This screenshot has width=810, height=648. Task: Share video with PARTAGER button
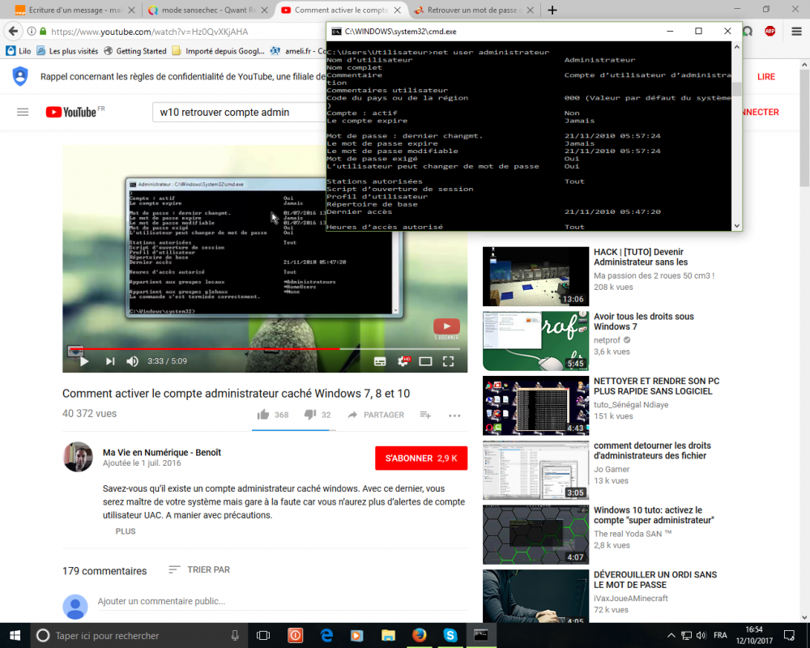pos(376,415)
